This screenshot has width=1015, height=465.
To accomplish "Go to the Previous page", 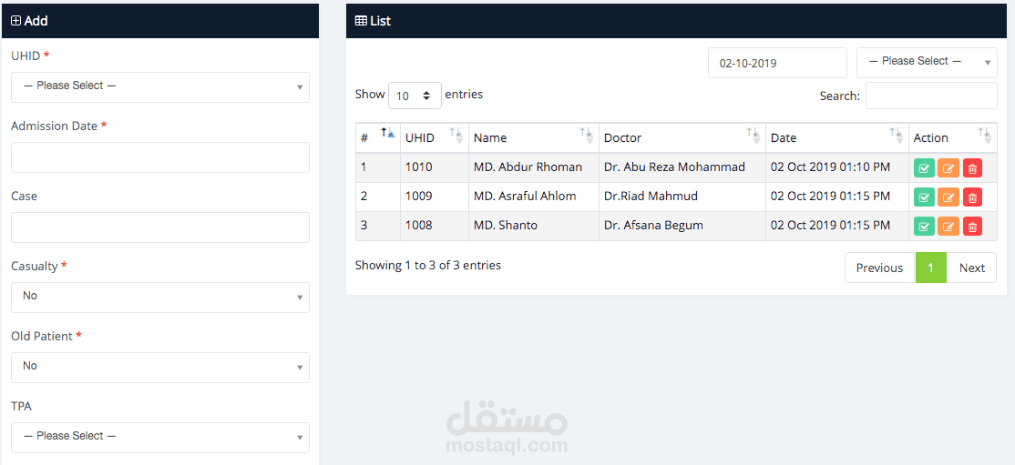I will [x=879, y=268].
